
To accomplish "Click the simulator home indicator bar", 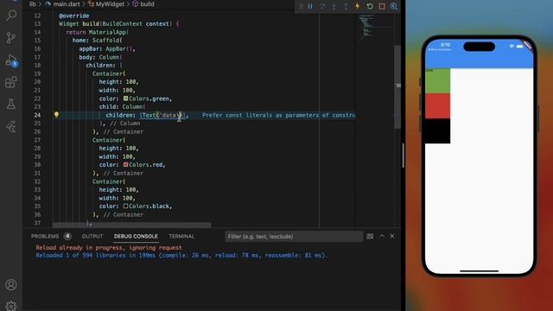I will point(479,270).
